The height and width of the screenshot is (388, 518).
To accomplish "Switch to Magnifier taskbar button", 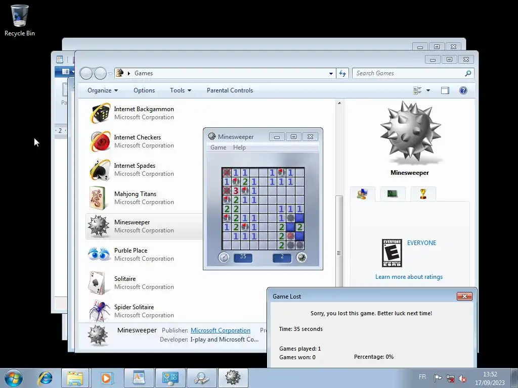I will [202, 378].
